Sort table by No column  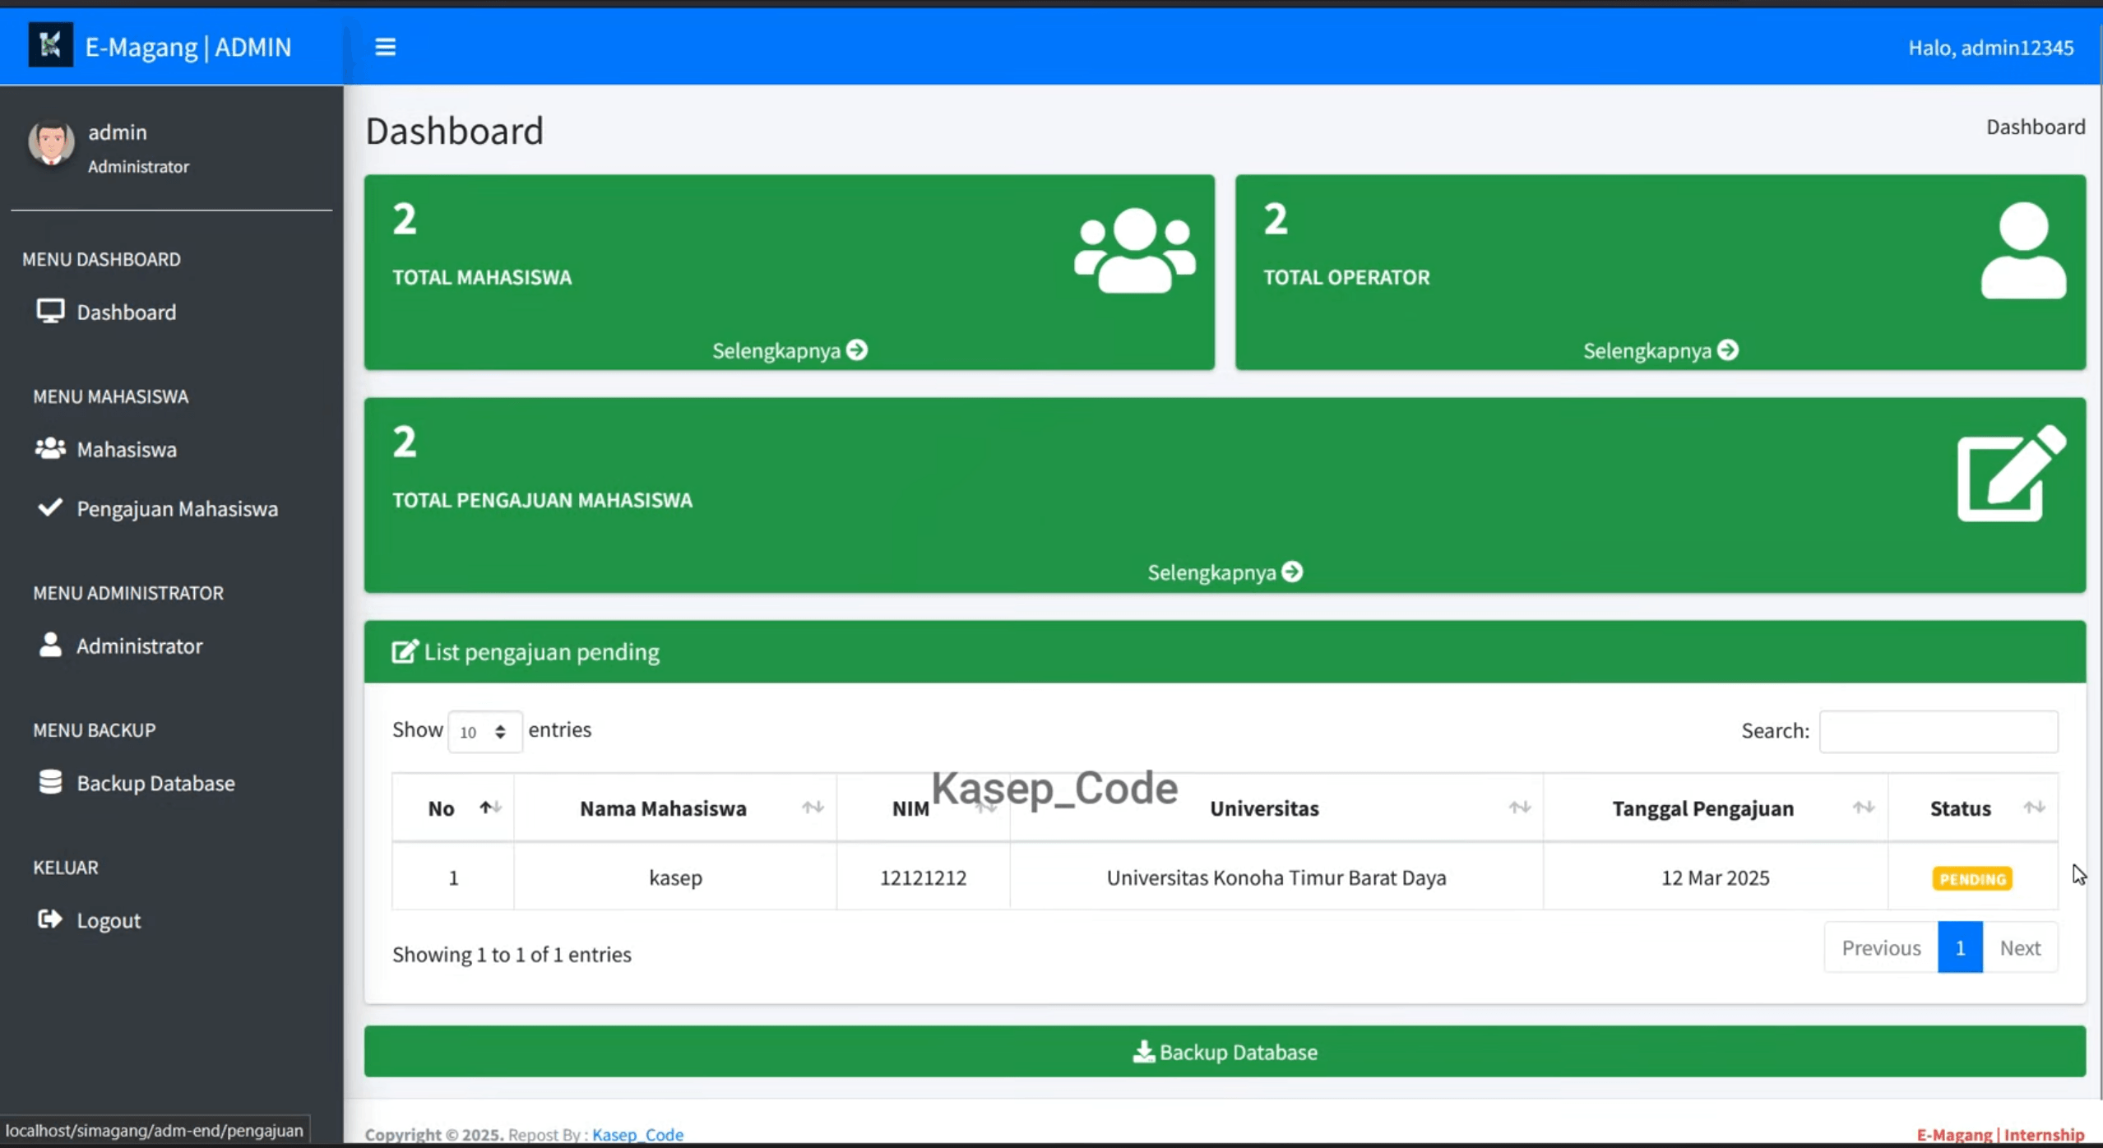453,808
